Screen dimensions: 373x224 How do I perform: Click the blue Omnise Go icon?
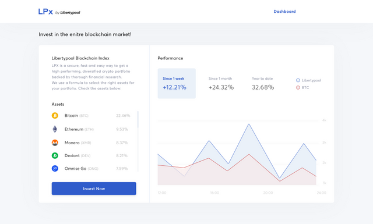tap(55, 168)
